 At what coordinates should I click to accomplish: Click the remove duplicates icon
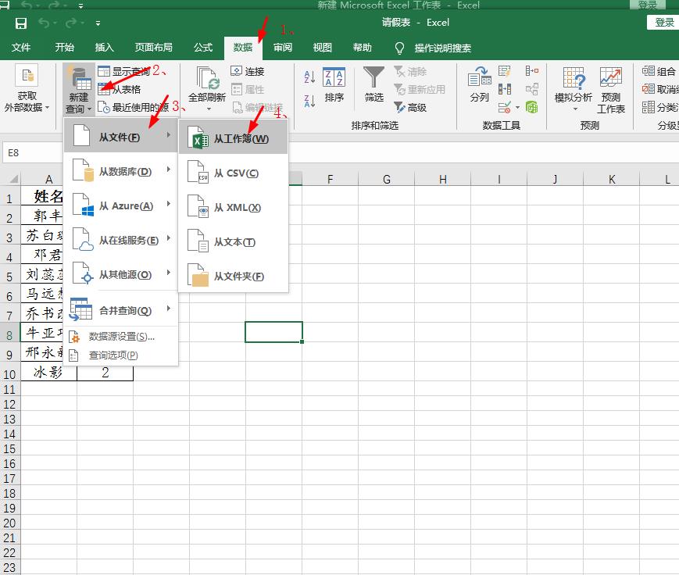click(504, 89)
